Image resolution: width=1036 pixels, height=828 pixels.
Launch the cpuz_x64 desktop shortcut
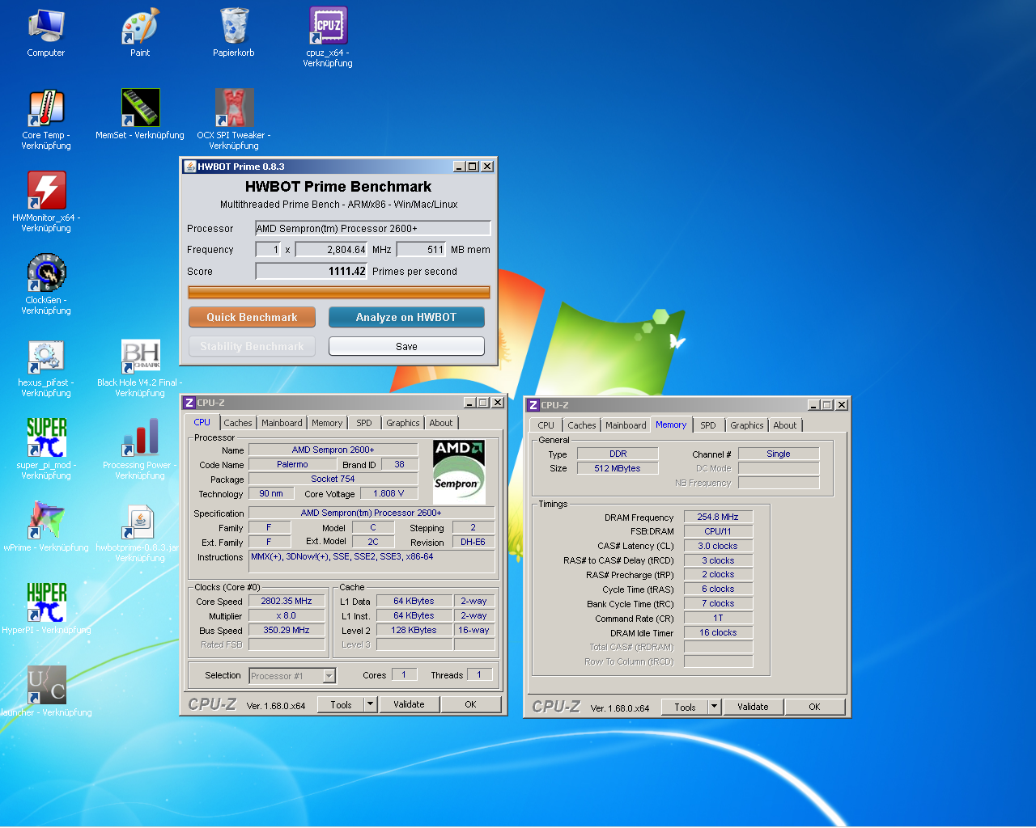coord(328,37)
